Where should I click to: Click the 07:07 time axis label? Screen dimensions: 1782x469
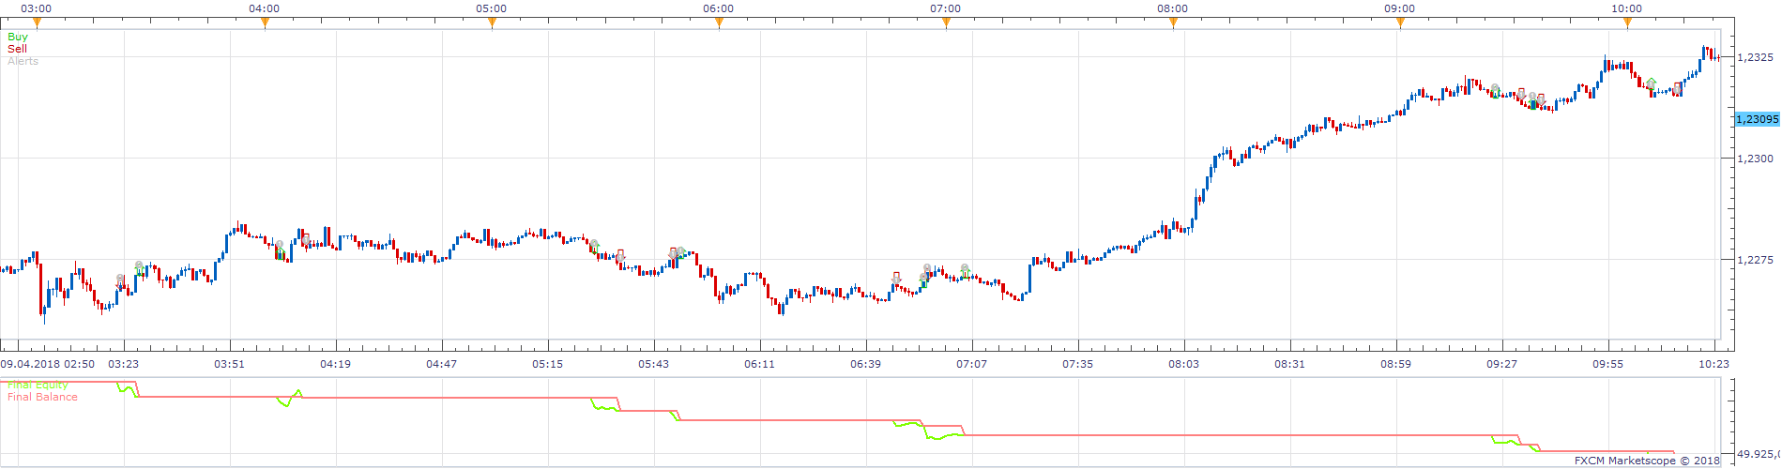[x=971, y=364]
